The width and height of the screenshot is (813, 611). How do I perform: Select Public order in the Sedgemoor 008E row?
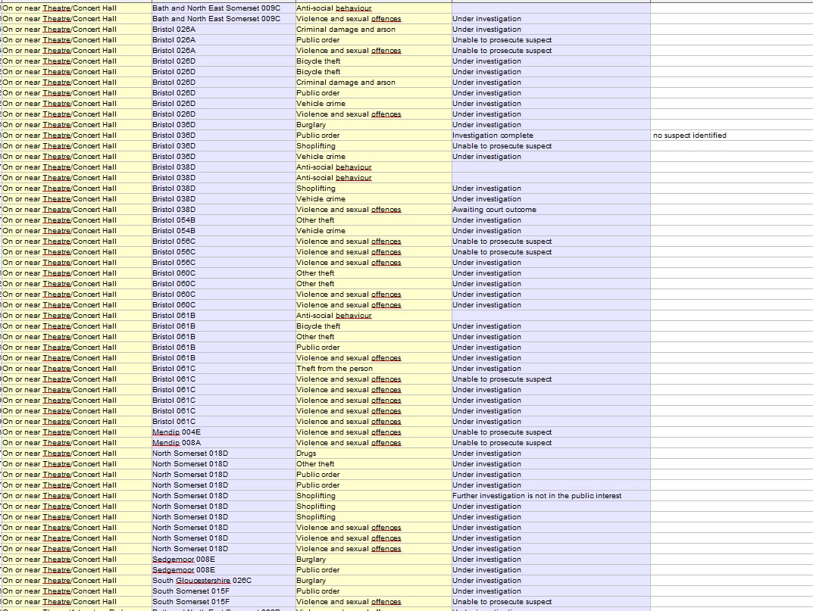318,570
